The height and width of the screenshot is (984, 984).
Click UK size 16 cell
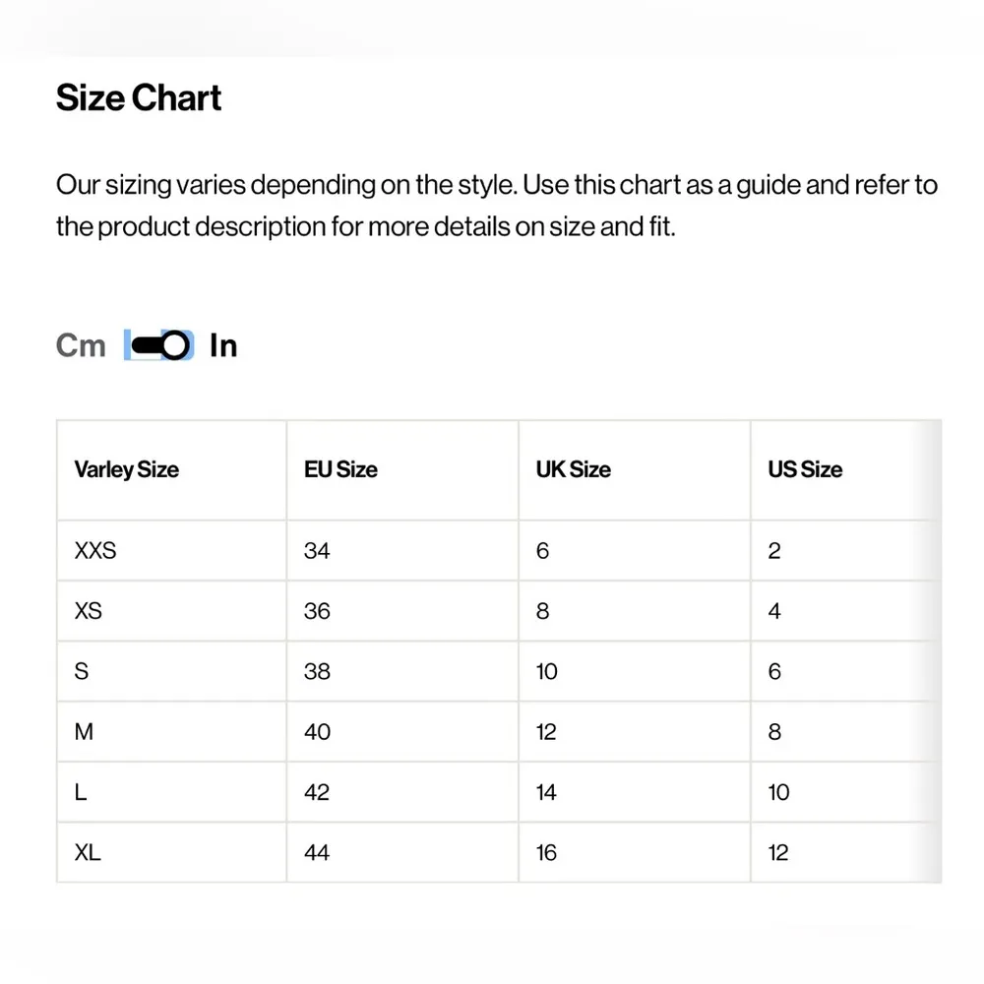(x=546, y=852)
